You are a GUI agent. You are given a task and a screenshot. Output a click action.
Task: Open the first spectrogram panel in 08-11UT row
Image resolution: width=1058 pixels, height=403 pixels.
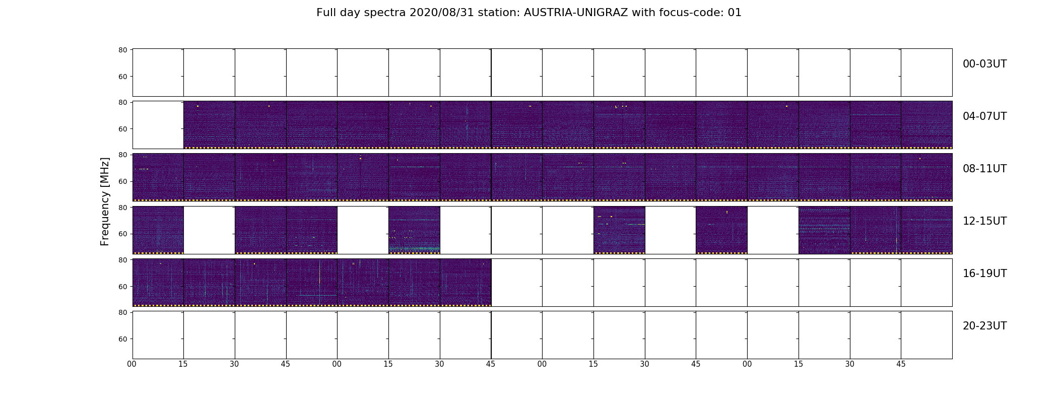point(158,177)
